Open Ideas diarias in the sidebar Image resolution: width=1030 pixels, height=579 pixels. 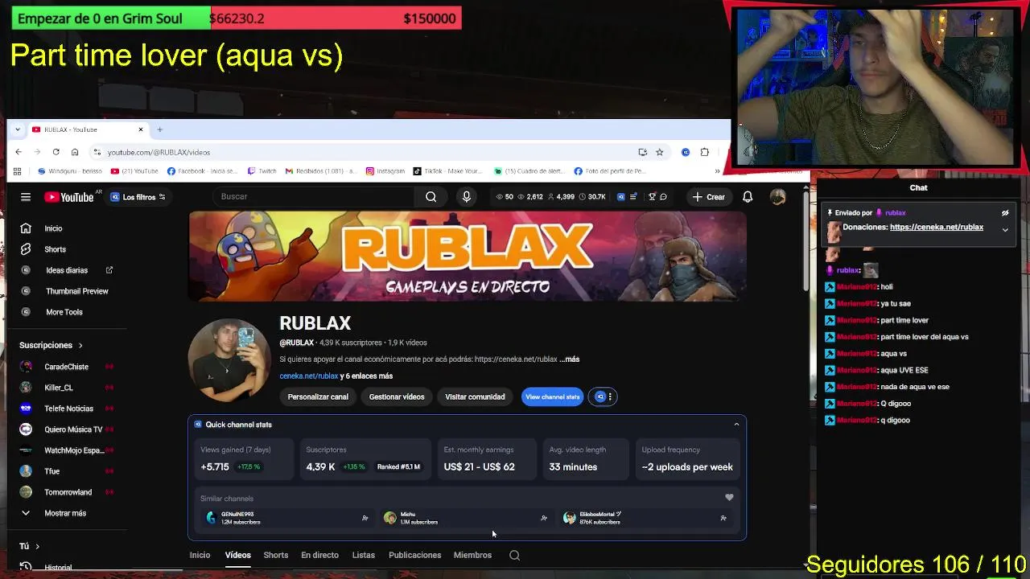click(x=67, y=270)
